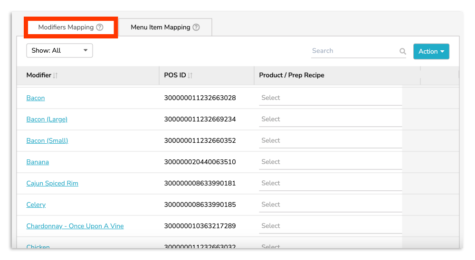Viewport: 475px width, 260px height.
Task: Choose Product select for Cajun Spiced Rim
Action: (330, 184)
